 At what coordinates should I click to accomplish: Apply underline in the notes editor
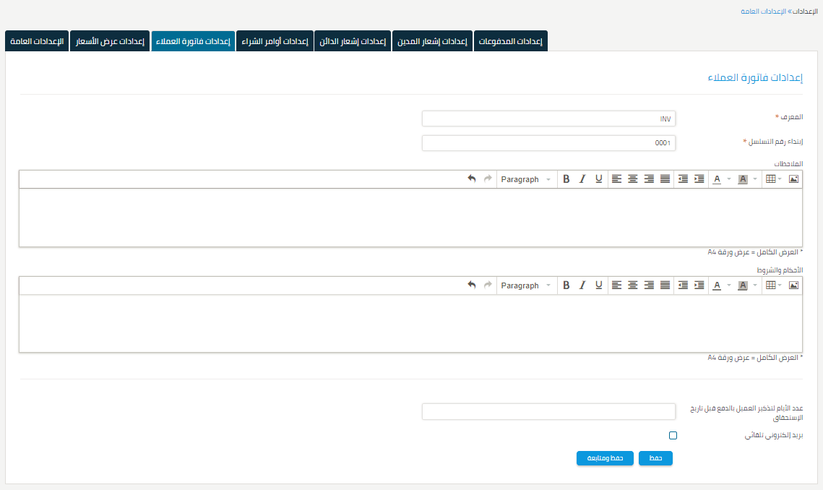pyautogui.click(x=598, y=179)
